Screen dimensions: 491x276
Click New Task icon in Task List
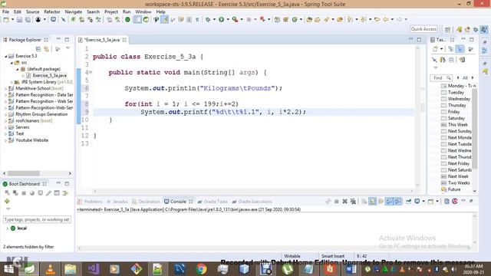point(435,49)
